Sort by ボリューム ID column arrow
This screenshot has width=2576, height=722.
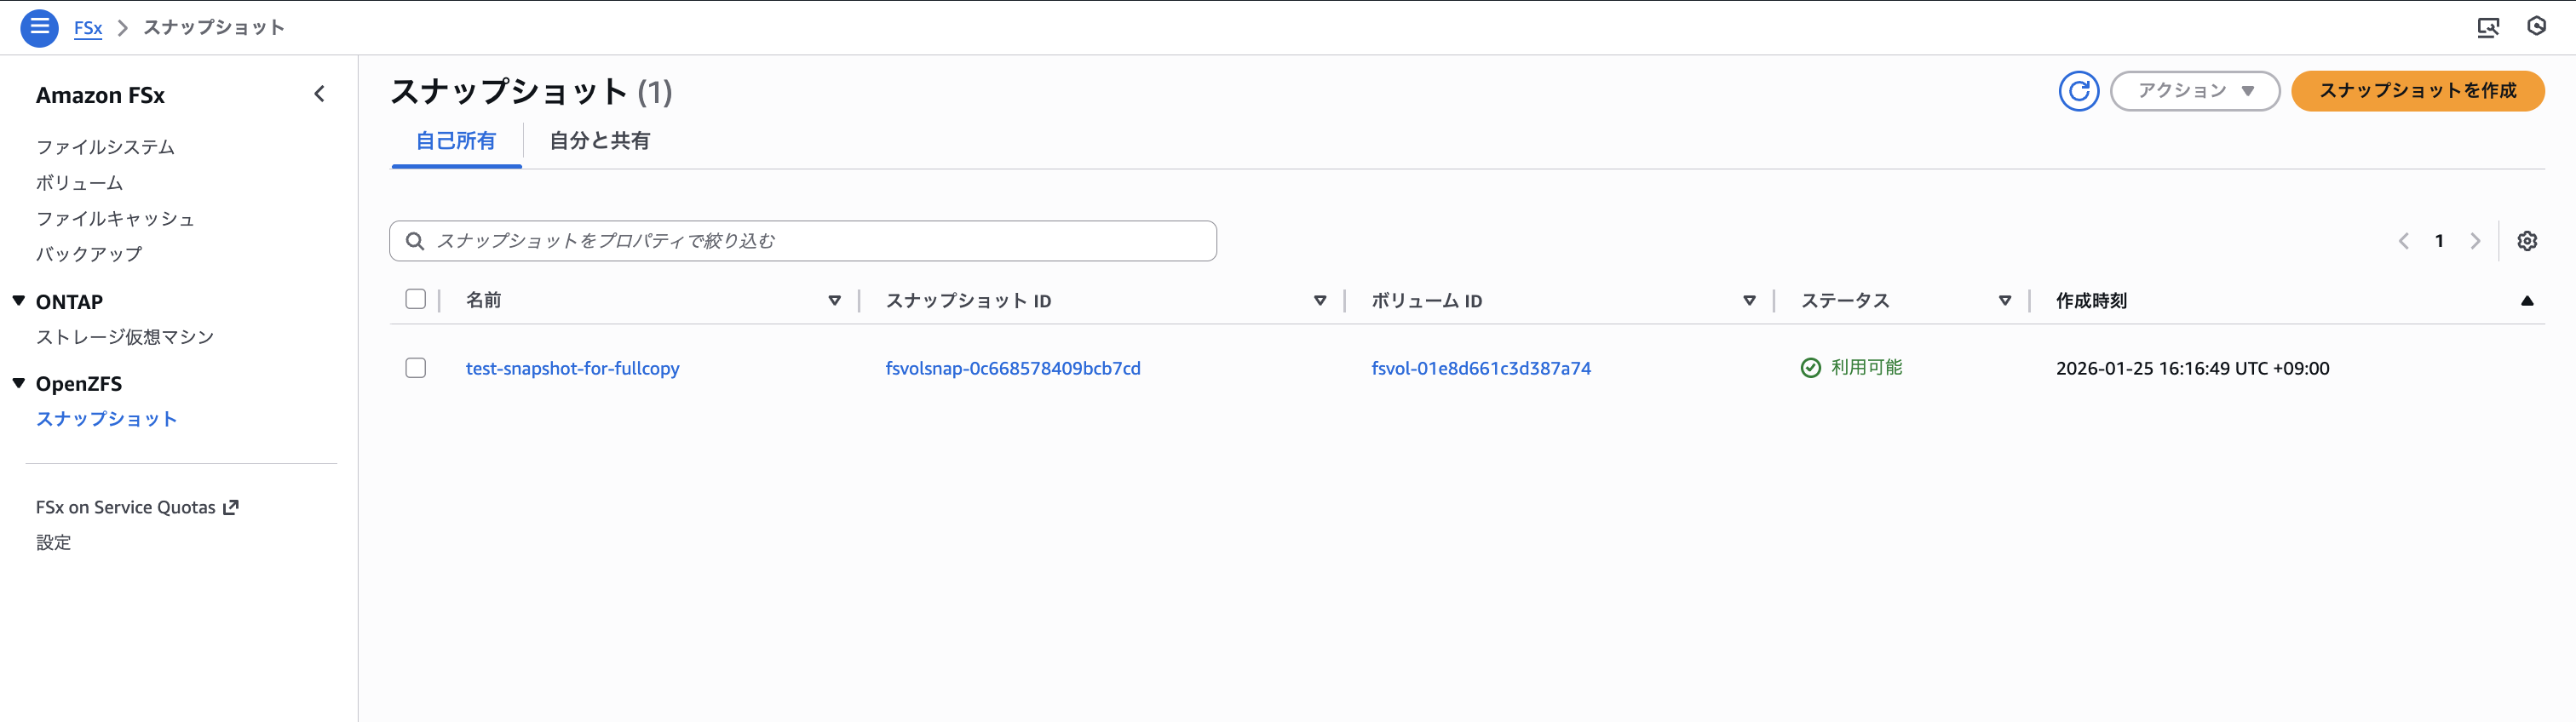point(1749,301)
